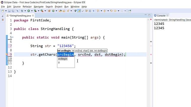
Task: Choose 0 in the proposal popup
Action: [x=59, y=63]
